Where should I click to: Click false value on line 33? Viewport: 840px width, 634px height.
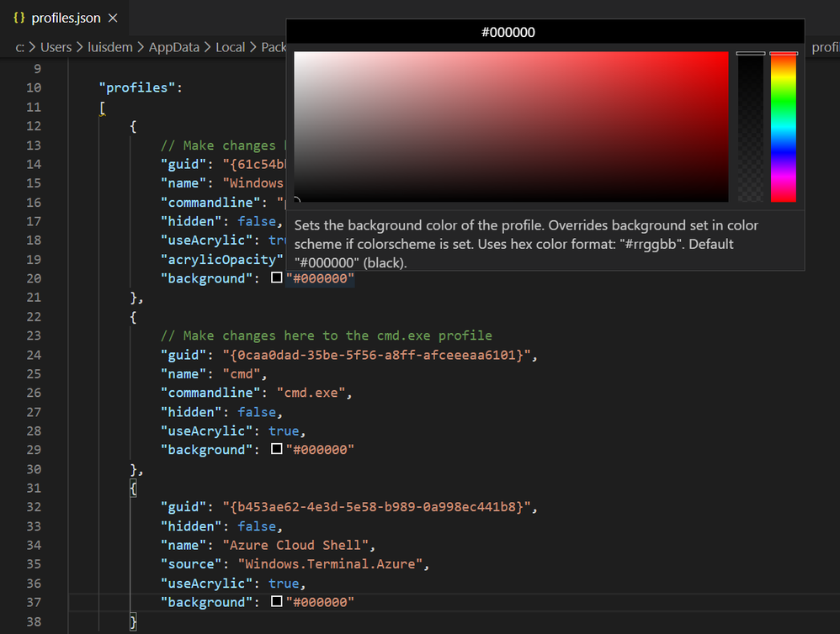[x=258, y=526]
